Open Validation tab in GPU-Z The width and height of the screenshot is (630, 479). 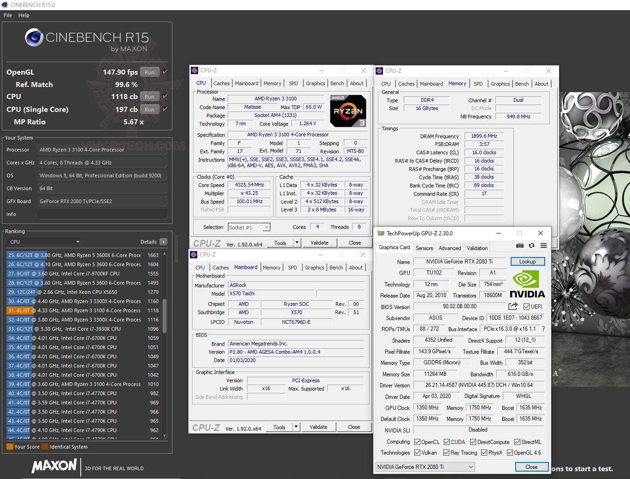tap(477, 248)
